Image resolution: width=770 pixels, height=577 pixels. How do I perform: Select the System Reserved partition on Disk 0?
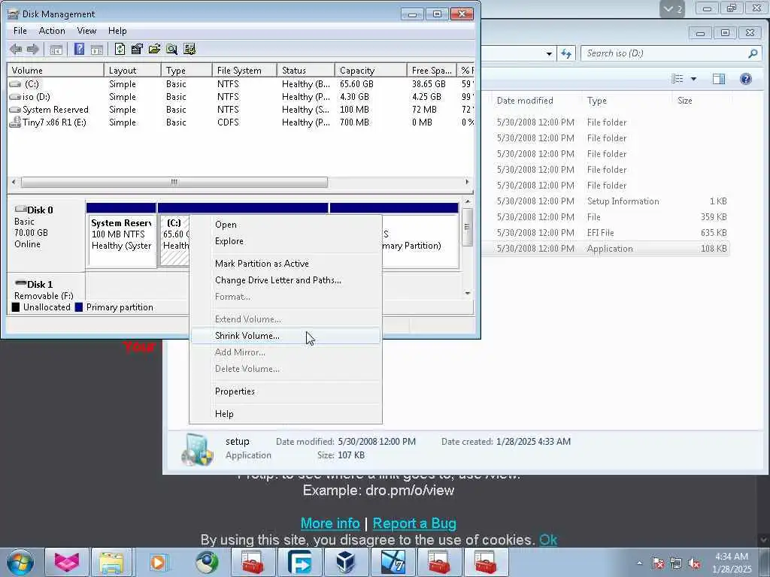(121, 240)
